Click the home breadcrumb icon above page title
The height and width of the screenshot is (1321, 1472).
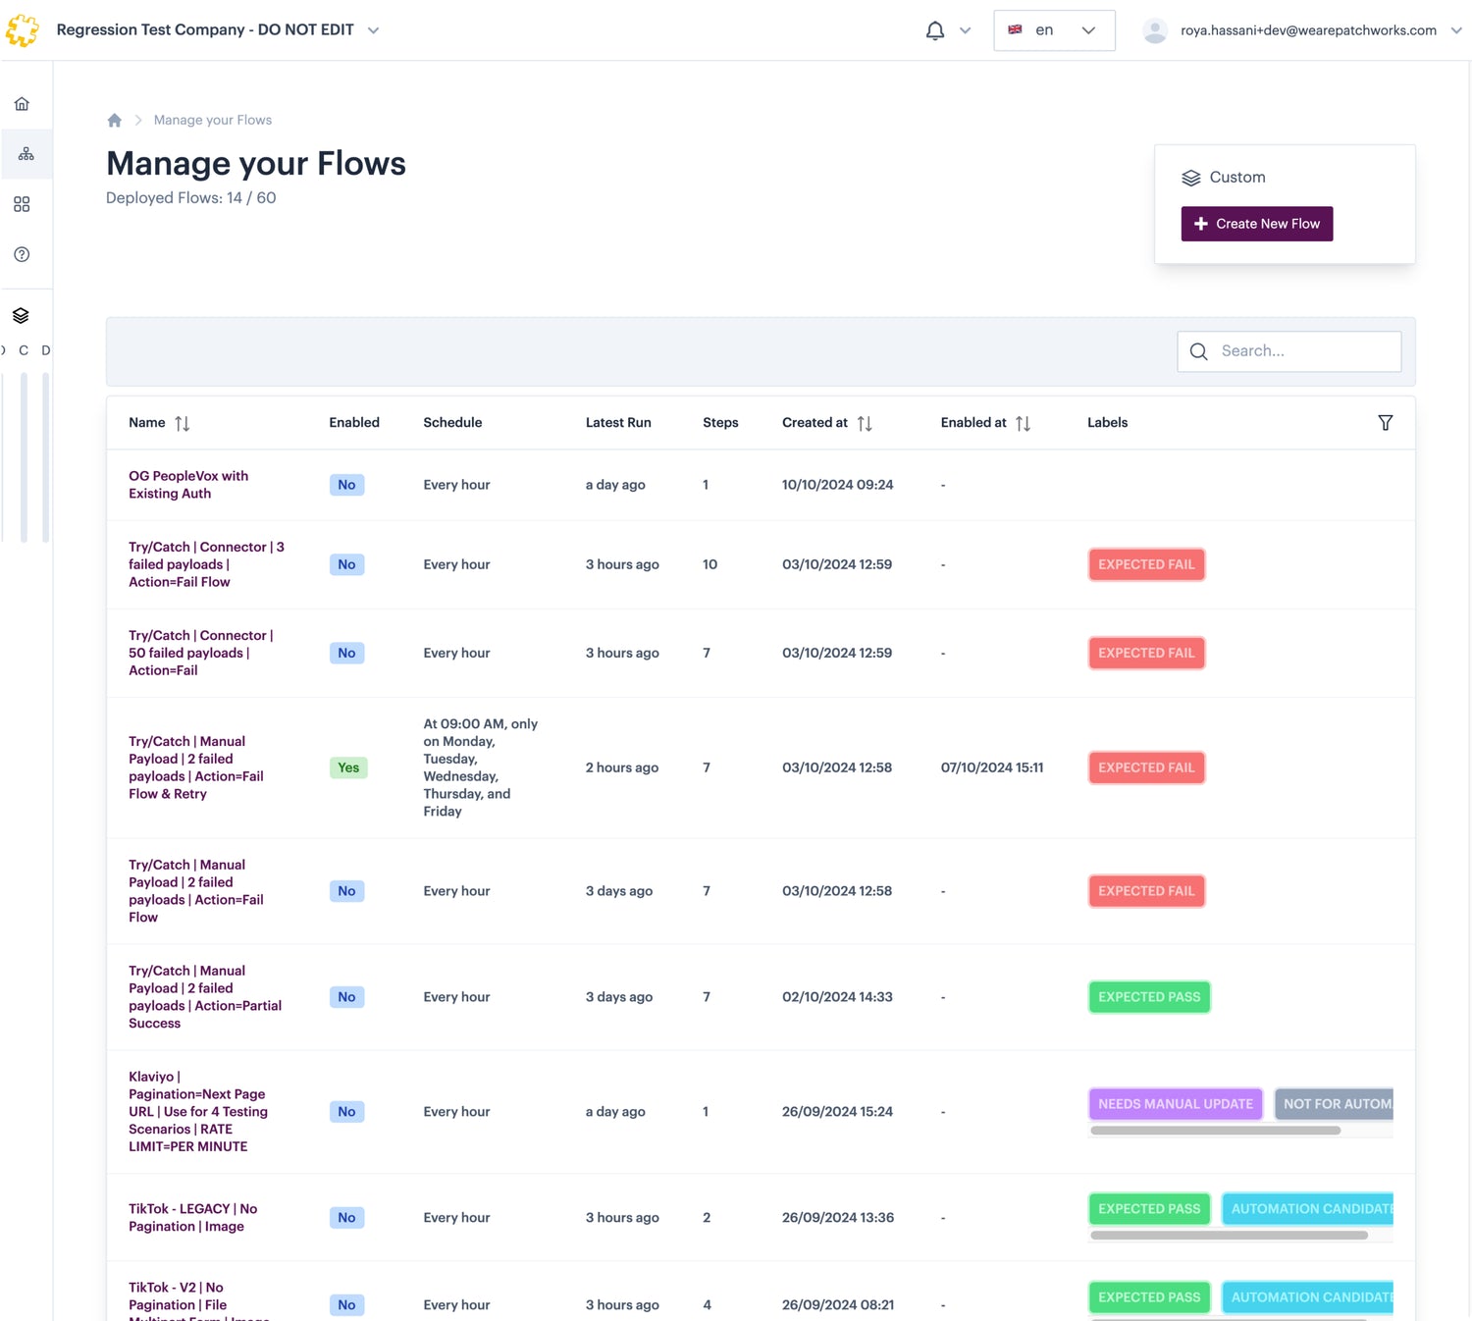pyautogui.click(x=115, y=119)
